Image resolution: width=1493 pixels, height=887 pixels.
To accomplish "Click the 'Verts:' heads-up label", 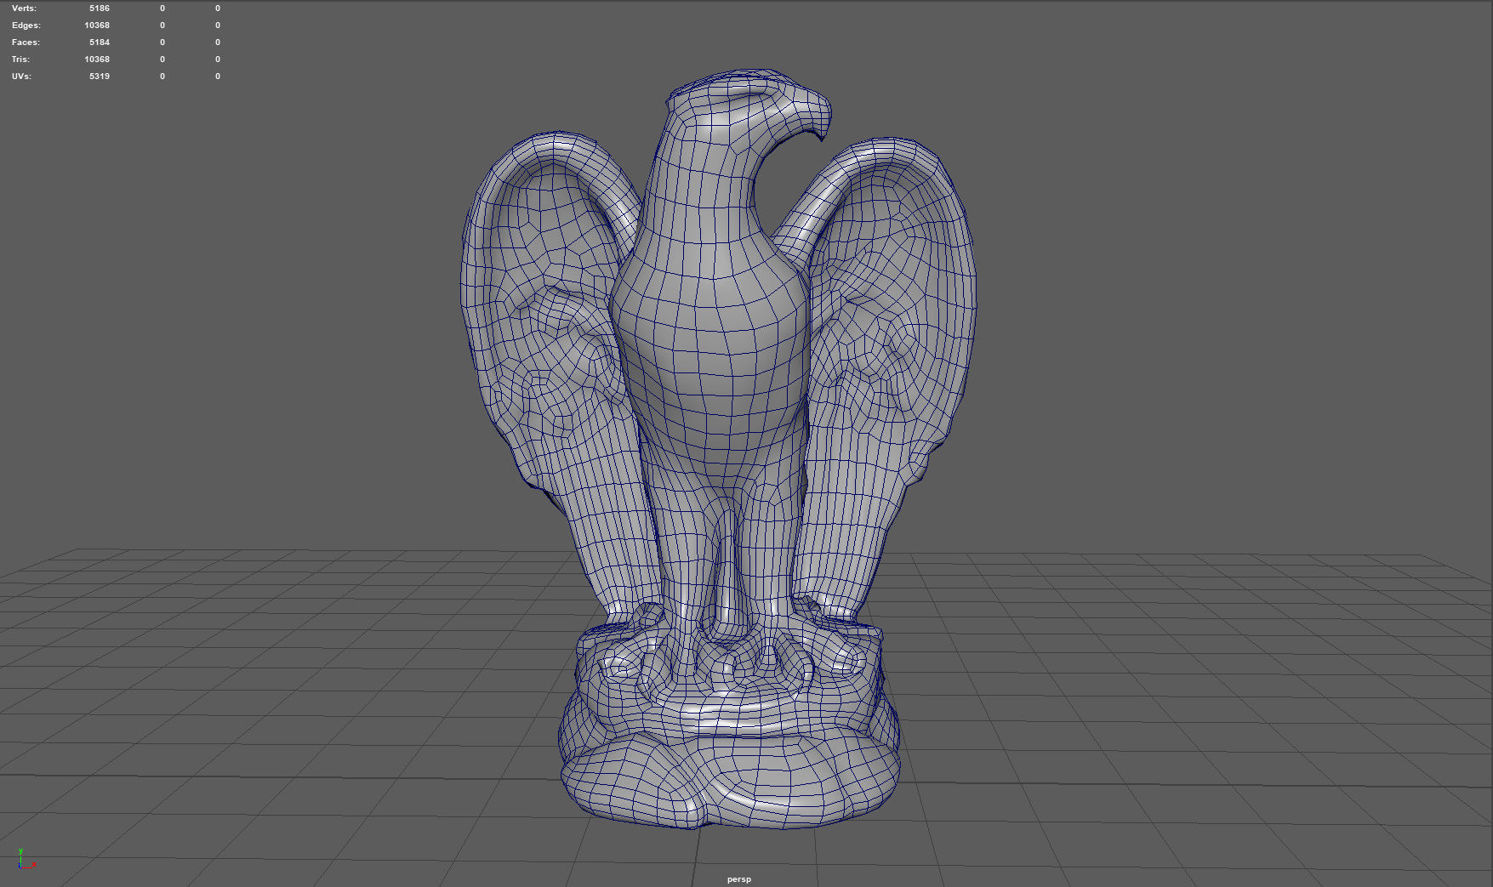I will pyautogui.click(x=24, y=9).
